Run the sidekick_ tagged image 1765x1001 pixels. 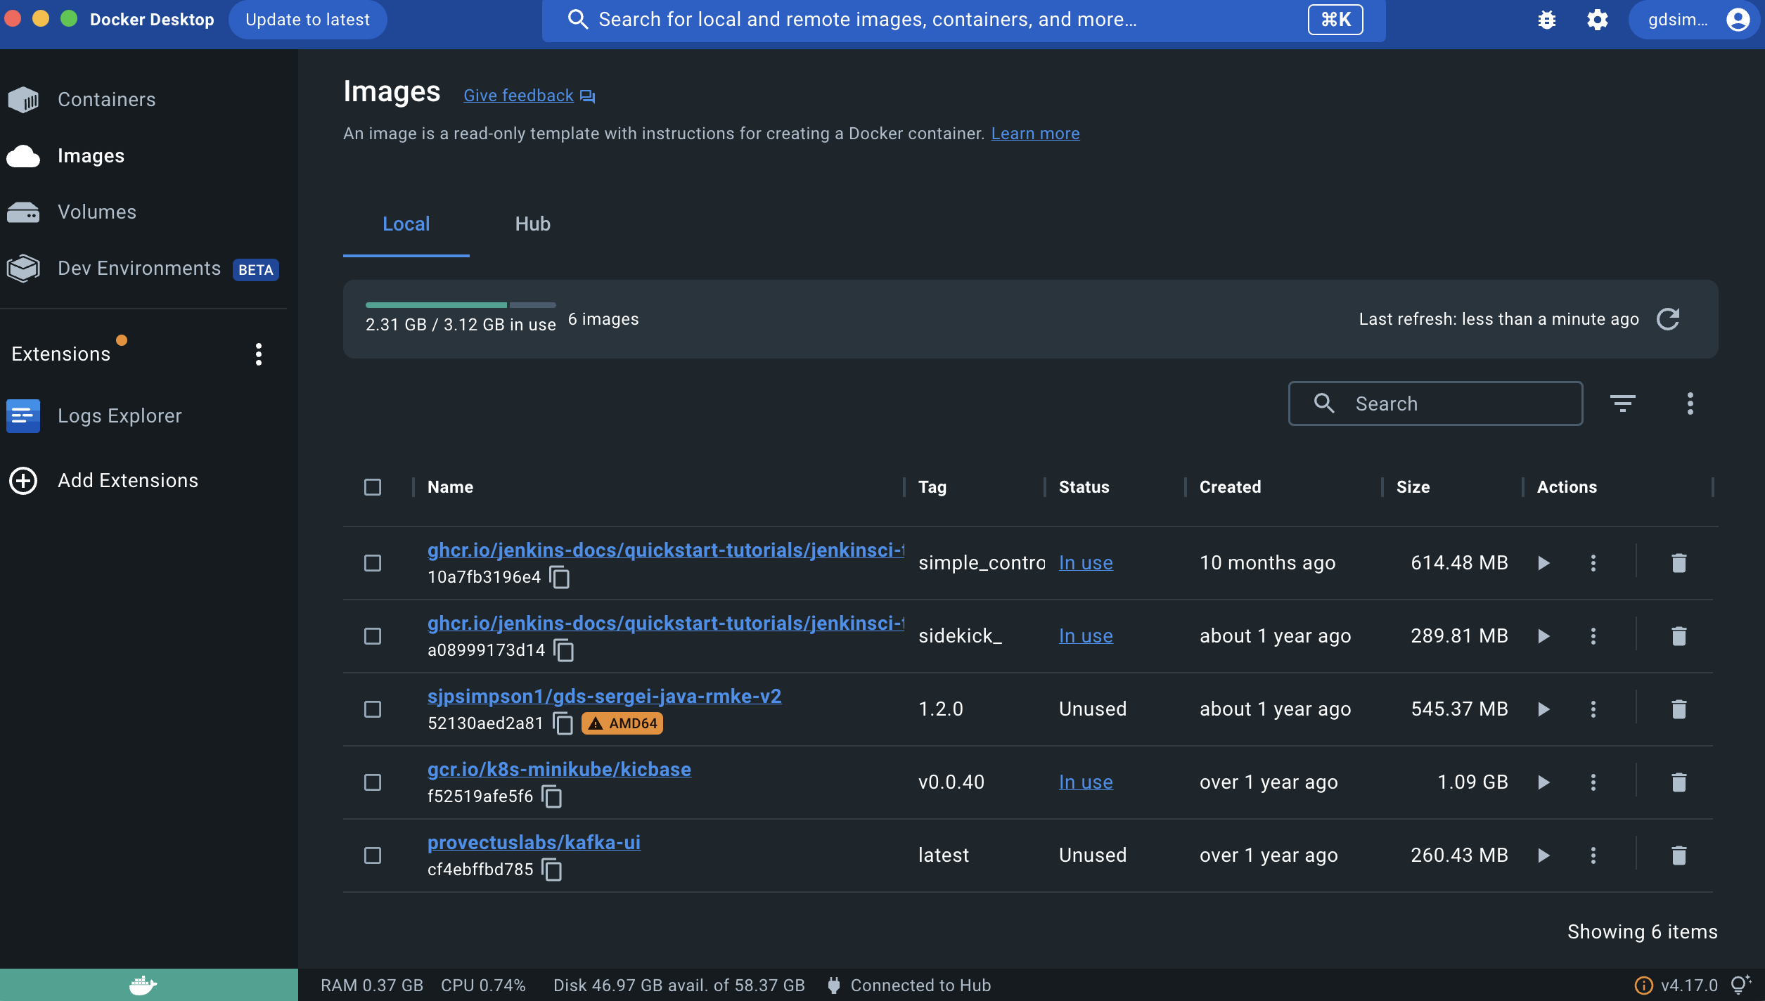(x=1543, y=636)
